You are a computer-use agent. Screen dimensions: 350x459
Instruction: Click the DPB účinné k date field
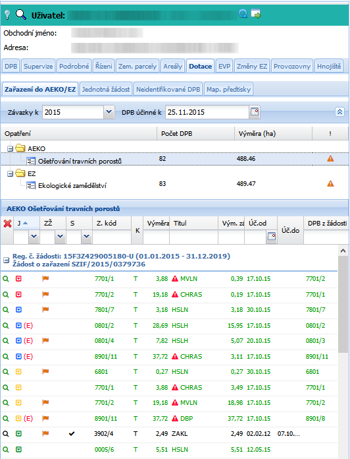207,112
